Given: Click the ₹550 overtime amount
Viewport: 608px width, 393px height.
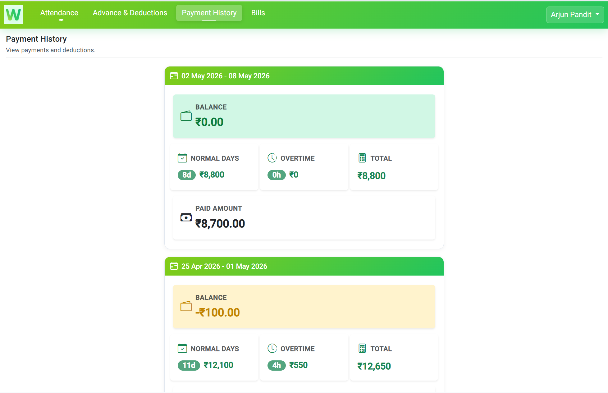Looking at the screenshot, I should tap(298, 365).
